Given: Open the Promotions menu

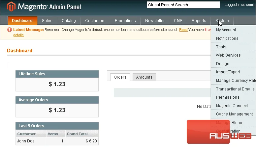Looking at the screenshot, I should pos(125,21).
